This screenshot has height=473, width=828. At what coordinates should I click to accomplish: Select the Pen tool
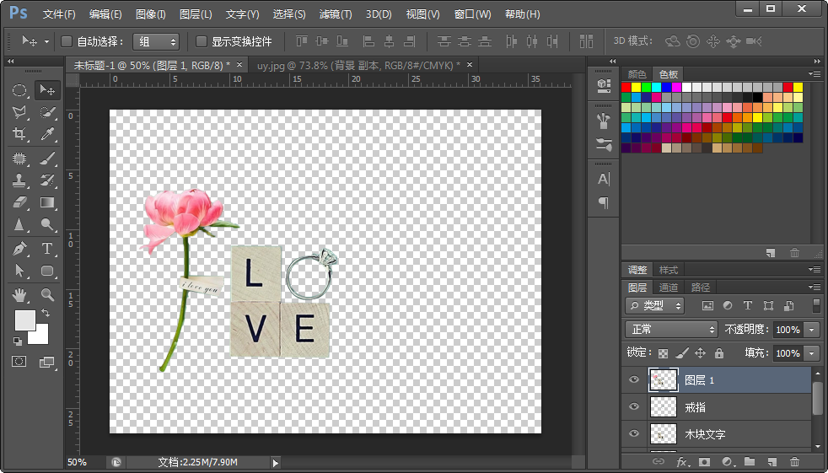[x=19, y=248]
